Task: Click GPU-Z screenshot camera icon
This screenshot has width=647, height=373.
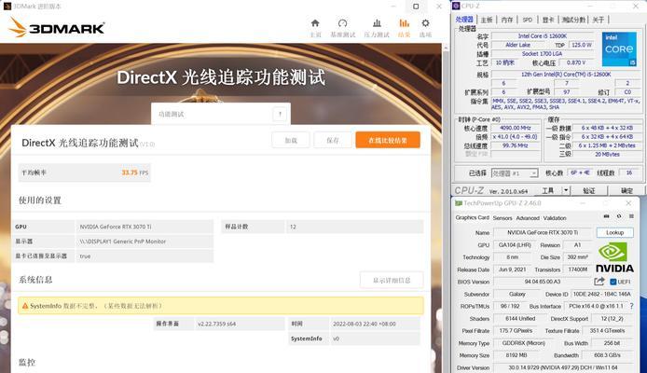Action: pos(606,216)
